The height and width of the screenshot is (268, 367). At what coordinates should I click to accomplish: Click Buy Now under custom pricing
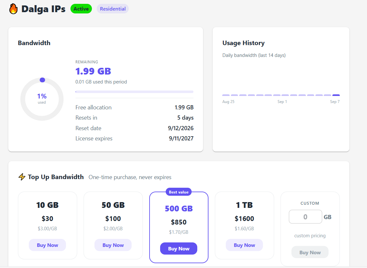310,252
